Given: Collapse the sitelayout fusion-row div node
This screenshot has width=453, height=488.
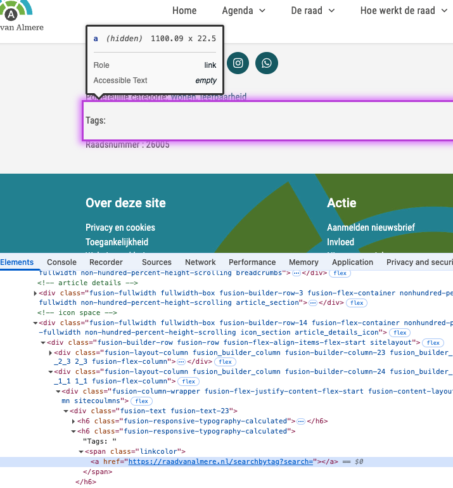Looking at the screenshot, I should tap(43, 343).
